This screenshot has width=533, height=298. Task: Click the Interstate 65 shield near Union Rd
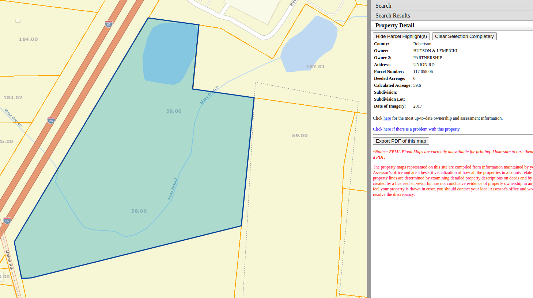point(7,221)
